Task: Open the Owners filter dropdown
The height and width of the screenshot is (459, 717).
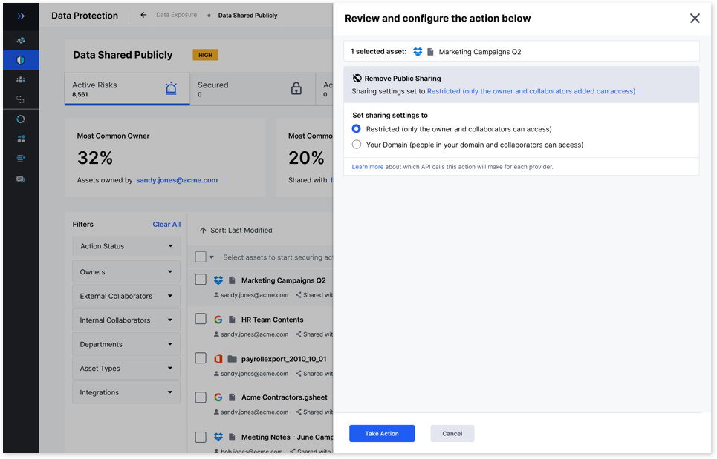Action: point(126,272)
